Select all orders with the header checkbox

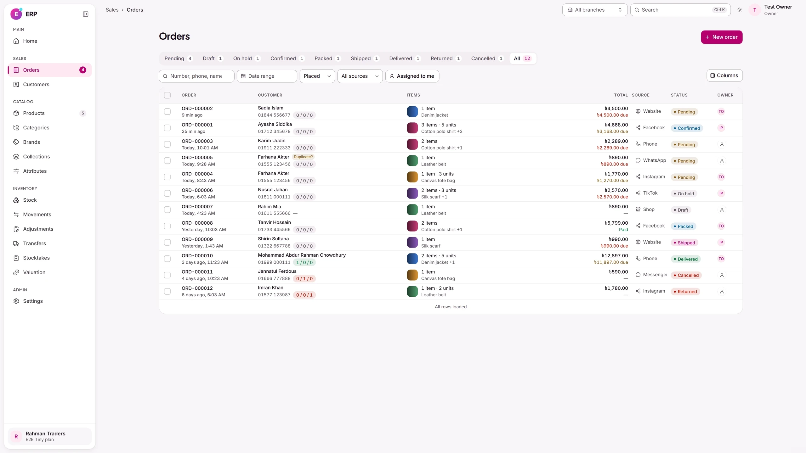coord(167,95)
